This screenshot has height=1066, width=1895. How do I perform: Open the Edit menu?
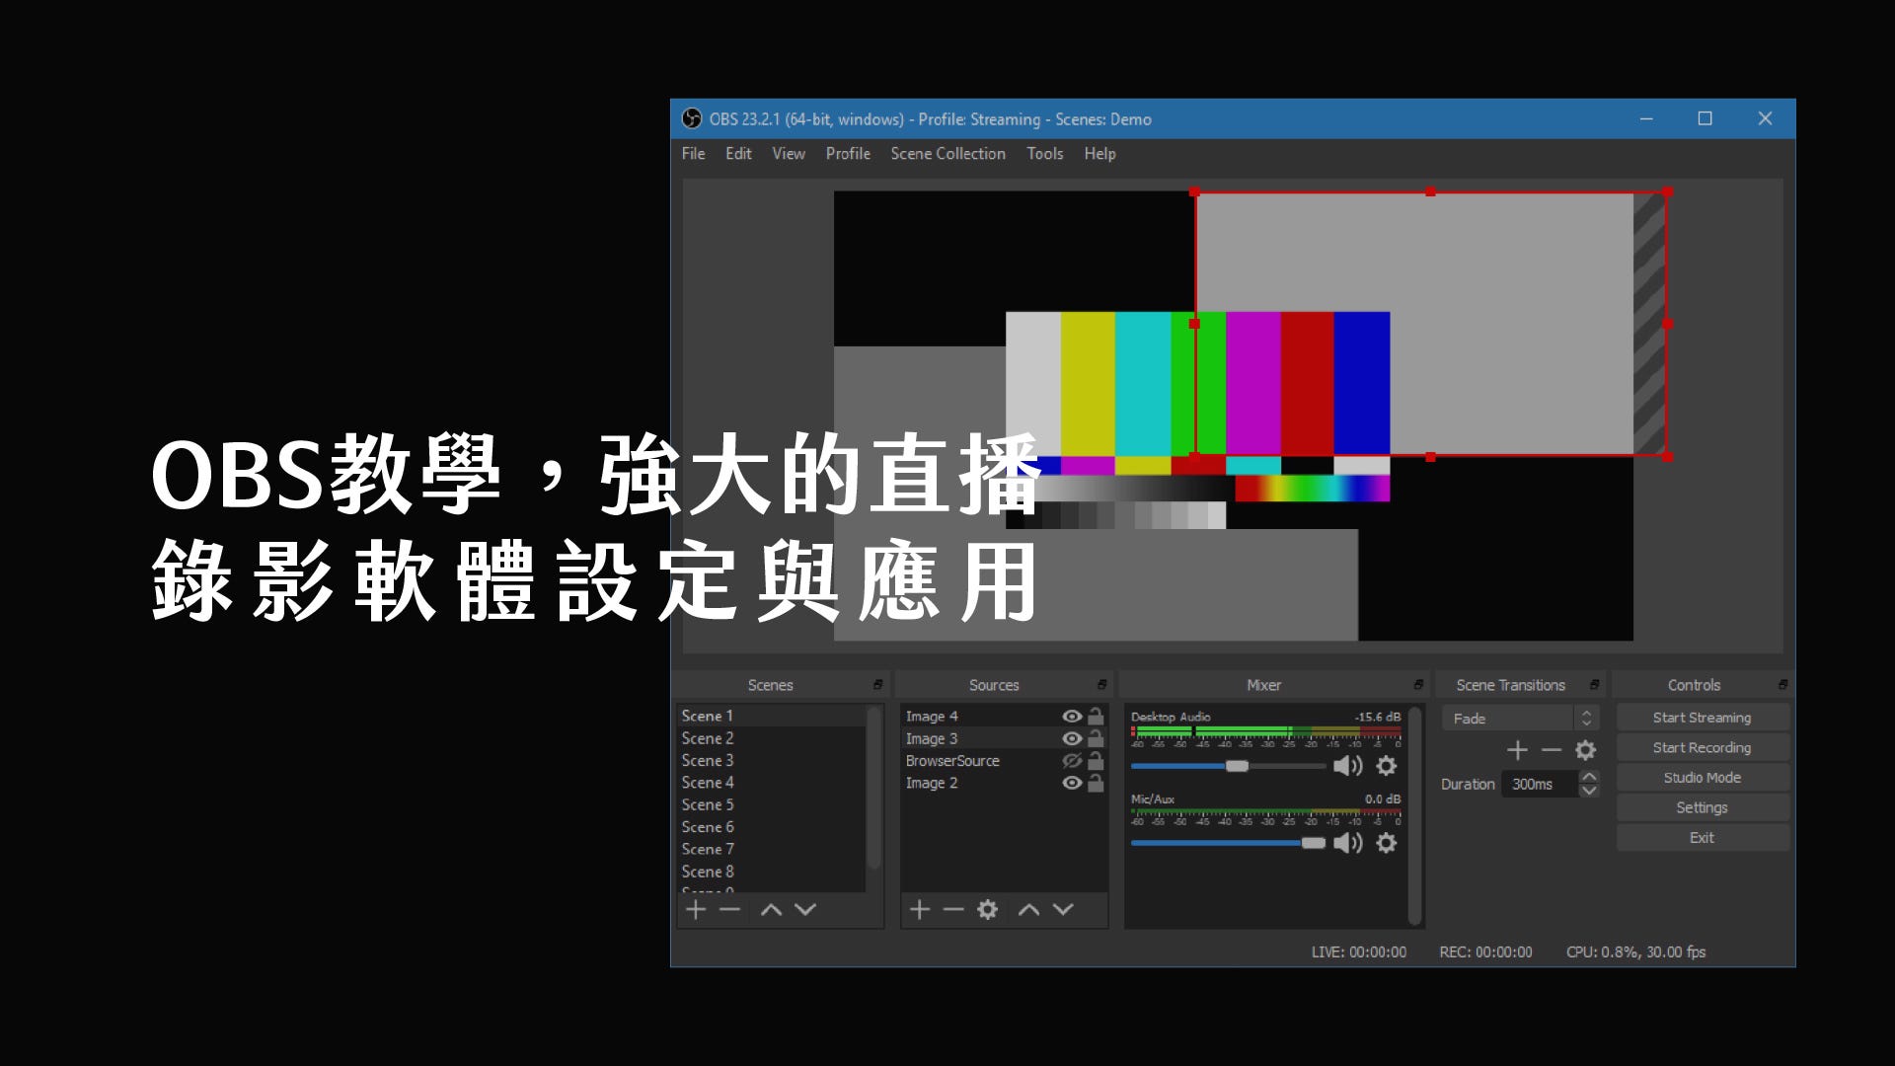pos(738,154)
